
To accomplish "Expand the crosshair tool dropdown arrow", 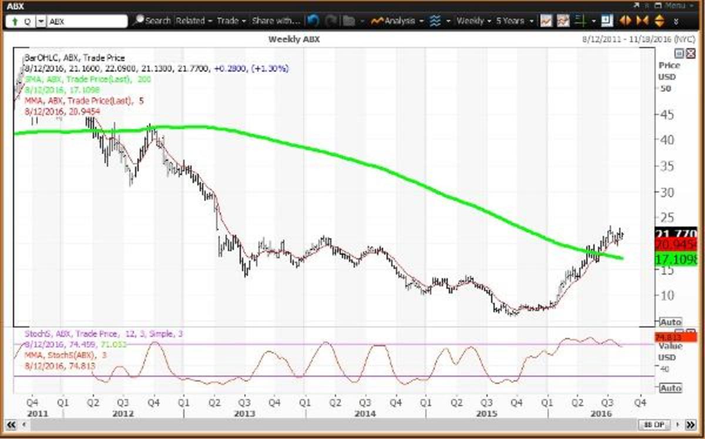I will coord(595,21).
